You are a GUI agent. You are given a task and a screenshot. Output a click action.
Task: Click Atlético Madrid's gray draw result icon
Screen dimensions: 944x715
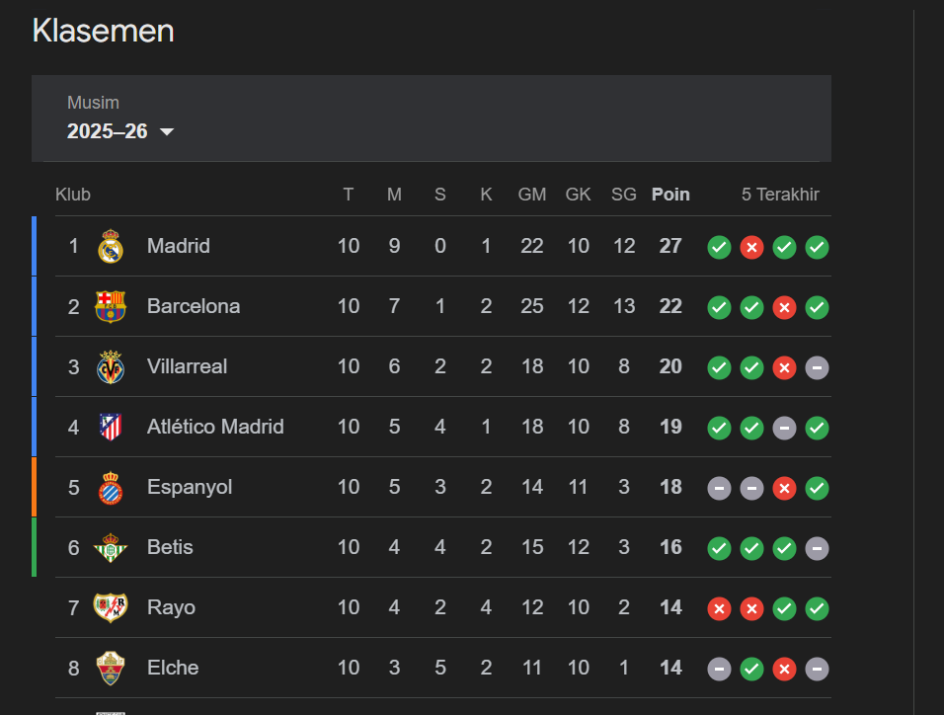click(x=784, y=428)
